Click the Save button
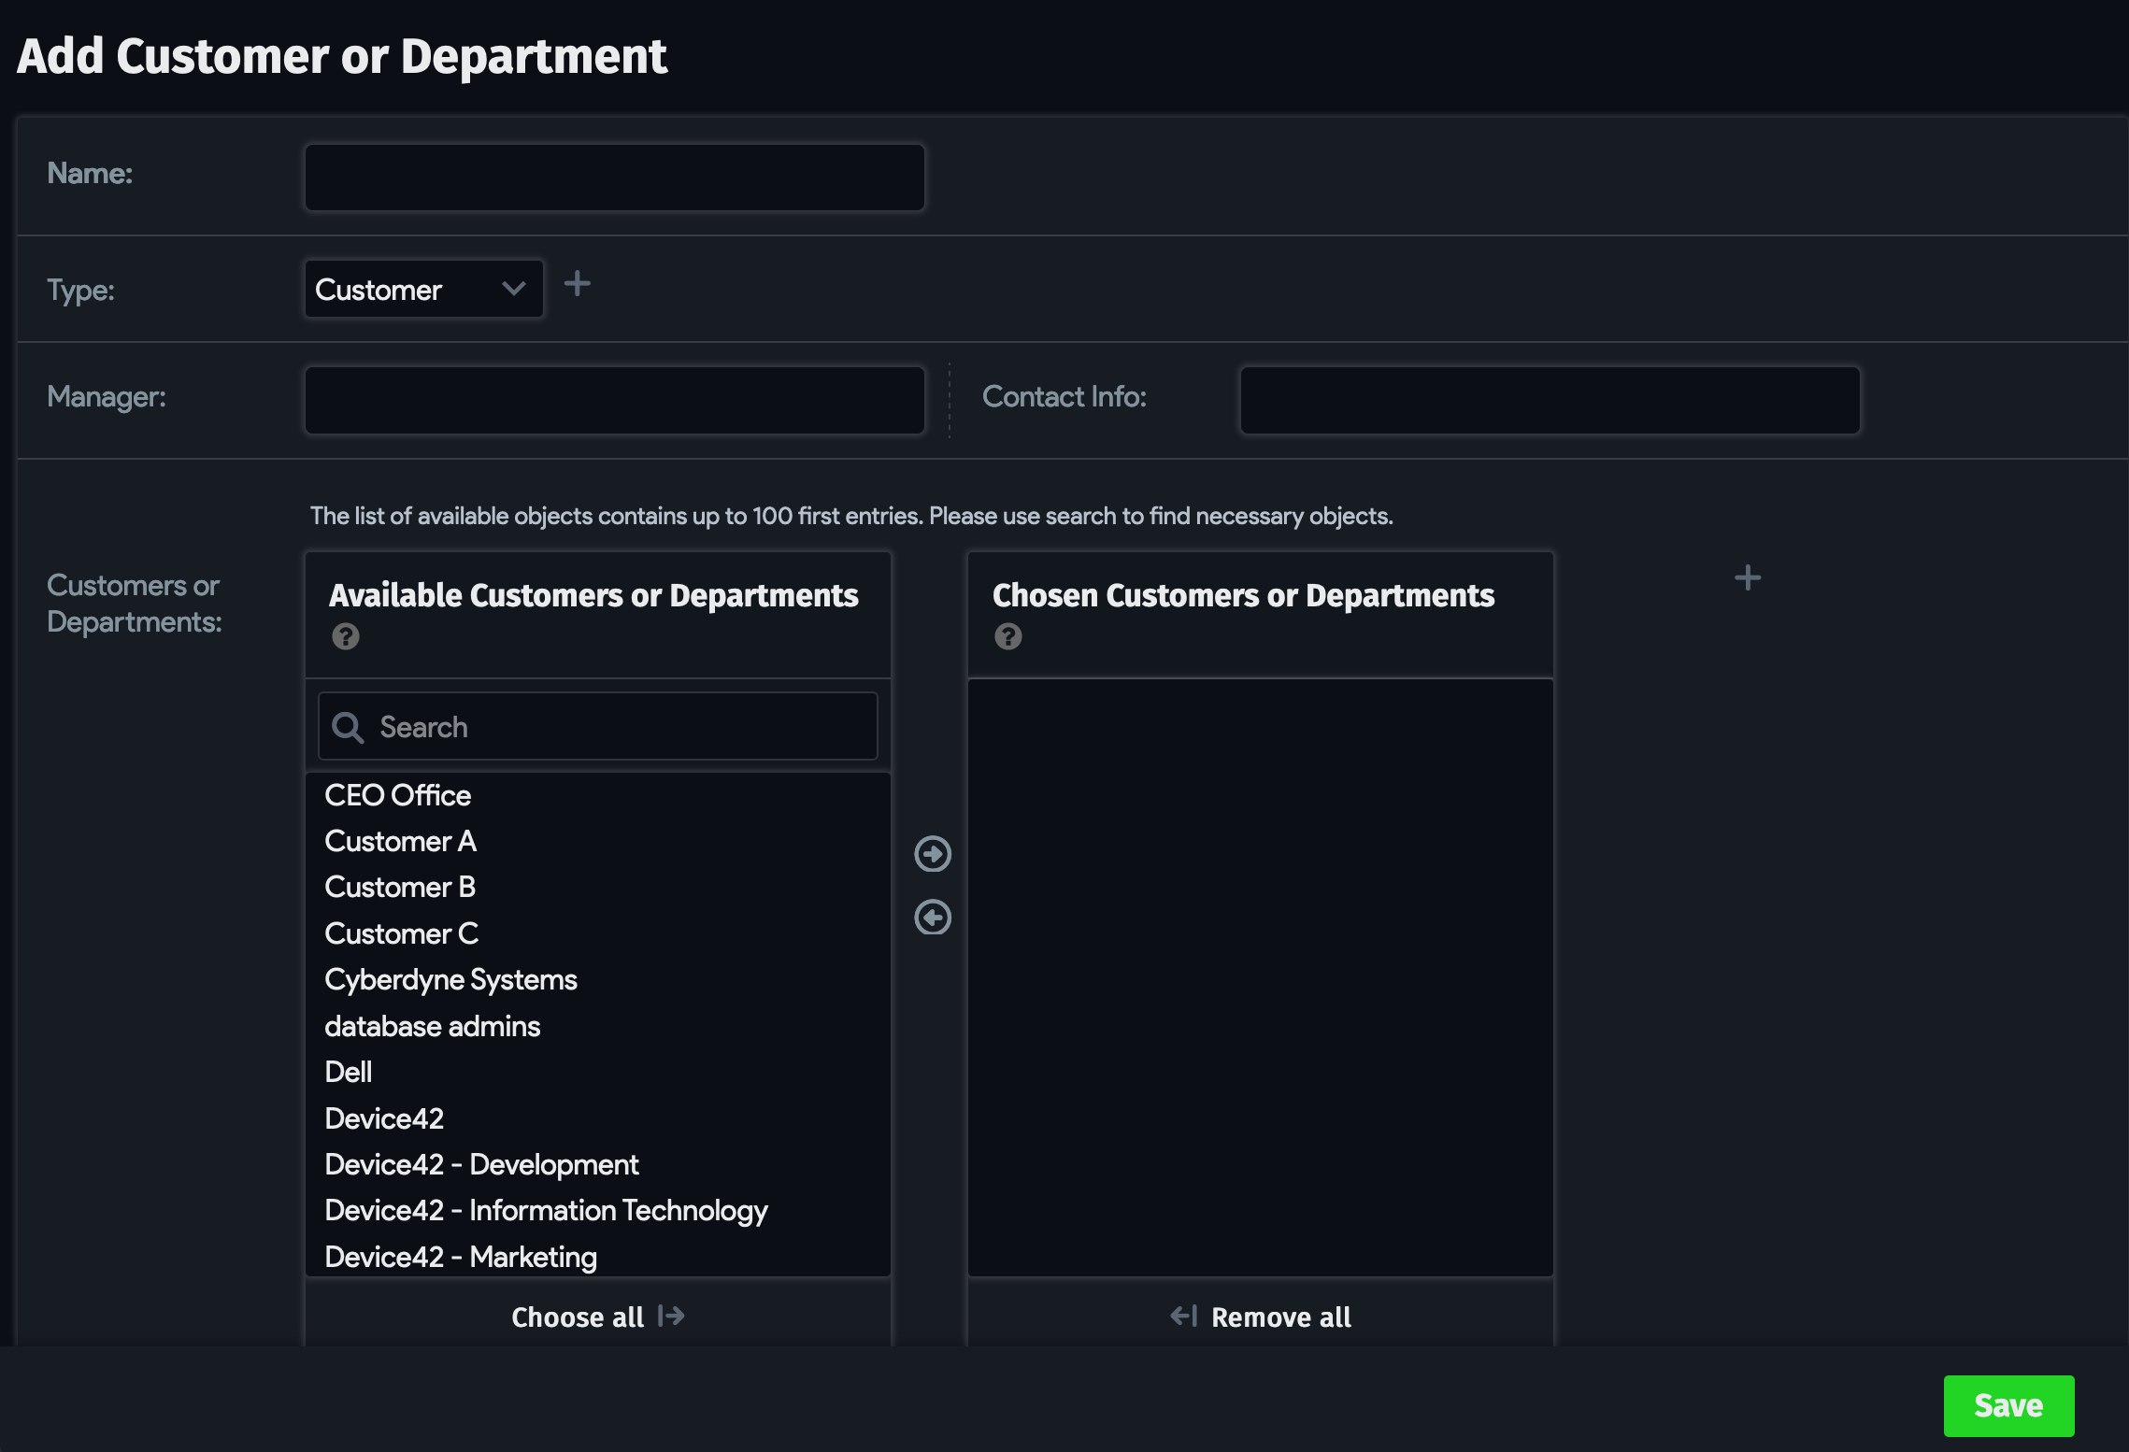 click(2008, 1404)
